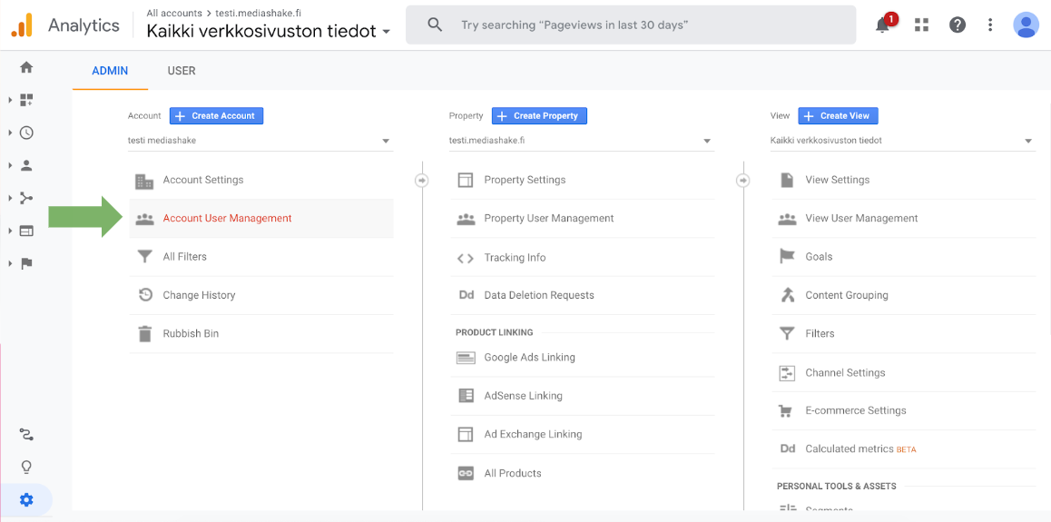Click the Tracking Info code brackets icon
The image size is (1051, 522).
click(466, 258)
